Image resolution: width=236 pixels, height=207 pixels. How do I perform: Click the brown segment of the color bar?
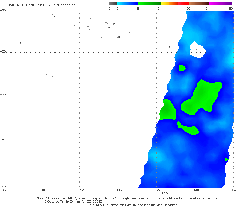tap(199, 4)
